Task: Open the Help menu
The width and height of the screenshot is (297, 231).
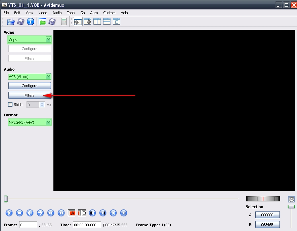Action: pos(124,13)
